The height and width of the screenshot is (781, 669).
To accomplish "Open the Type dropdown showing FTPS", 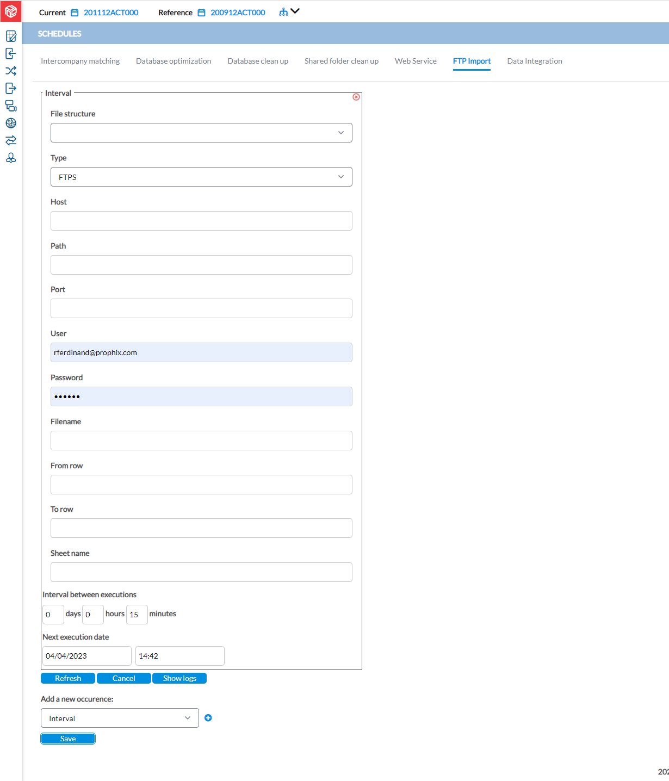I will [201, 177].
